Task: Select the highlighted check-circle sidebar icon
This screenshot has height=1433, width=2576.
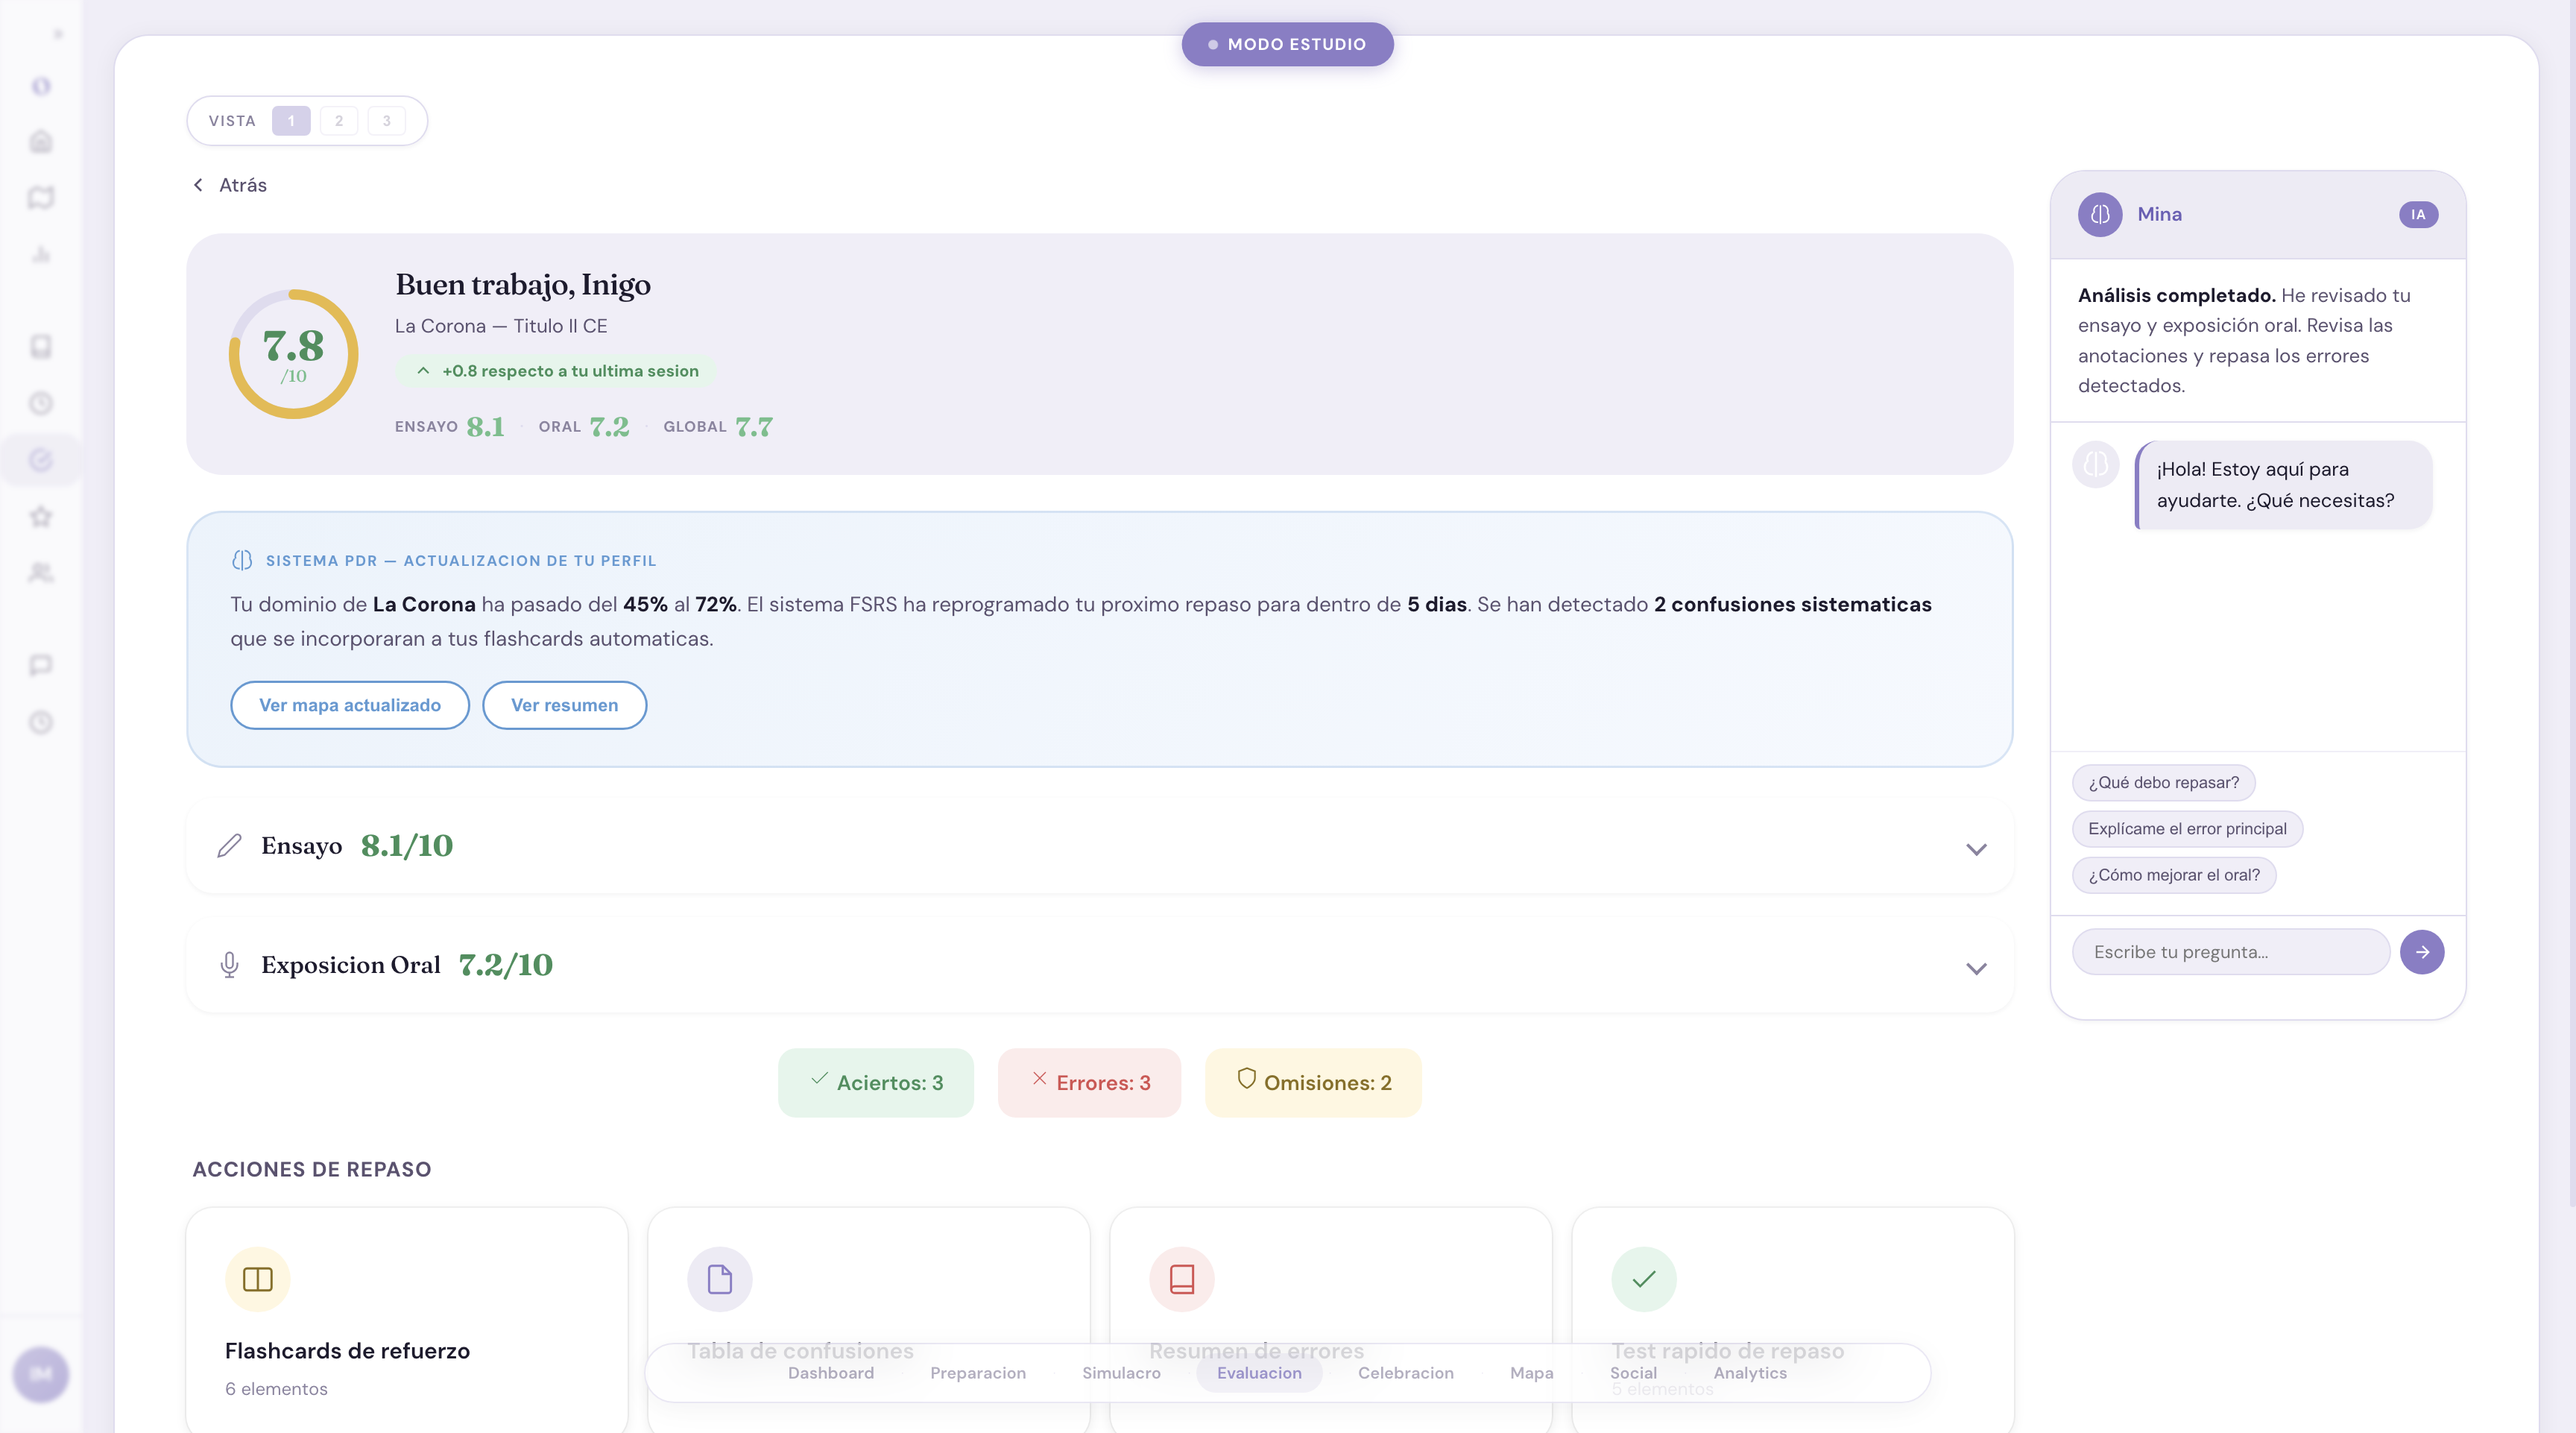Action: [x=41, y=460]
